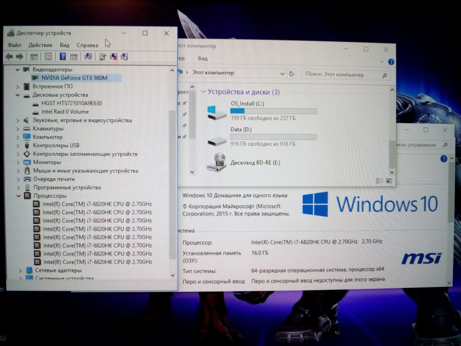Scan for hardware changes via toolbar icon
This screenshot has width=461, height=346.
coord(88,56)
